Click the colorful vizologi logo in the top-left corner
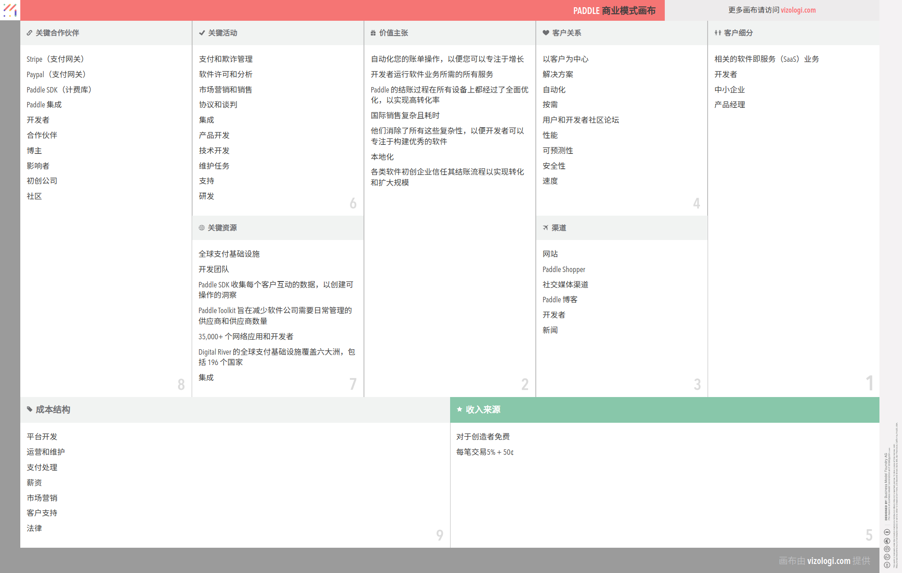Viewport: 902px width, 573px height. [10, 10]
